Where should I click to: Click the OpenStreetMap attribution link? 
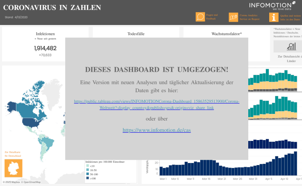point(31,182)
